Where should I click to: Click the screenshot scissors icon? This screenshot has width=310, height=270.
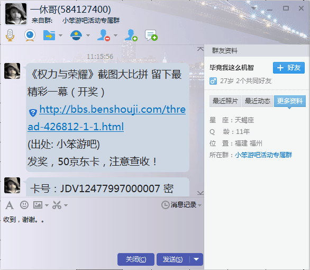point(57,205)
